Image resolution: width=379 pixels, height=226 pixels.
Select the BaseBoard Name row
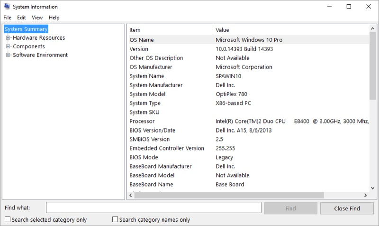(x=249, y=184)
